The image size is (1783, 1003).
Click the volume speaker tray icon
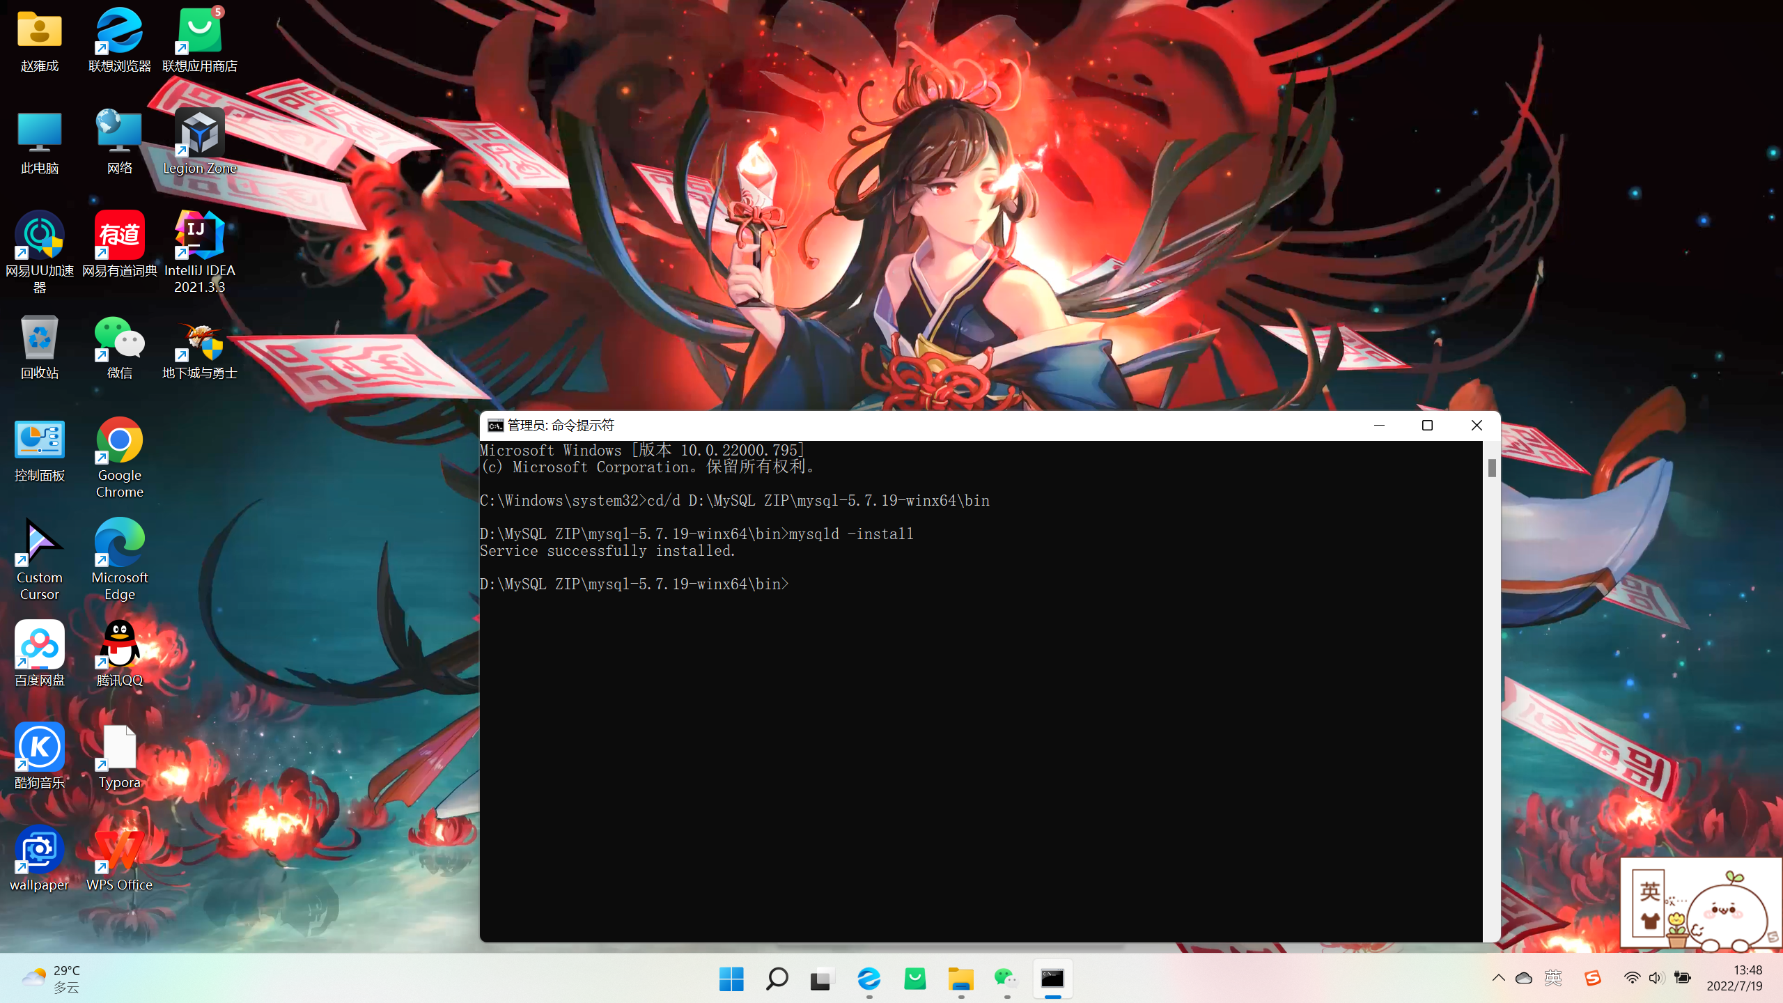point(1656,979)
